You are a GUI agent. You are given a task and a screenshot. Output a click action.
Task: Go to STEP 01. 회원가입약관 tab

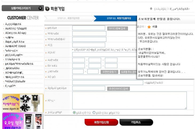point(68,18)
